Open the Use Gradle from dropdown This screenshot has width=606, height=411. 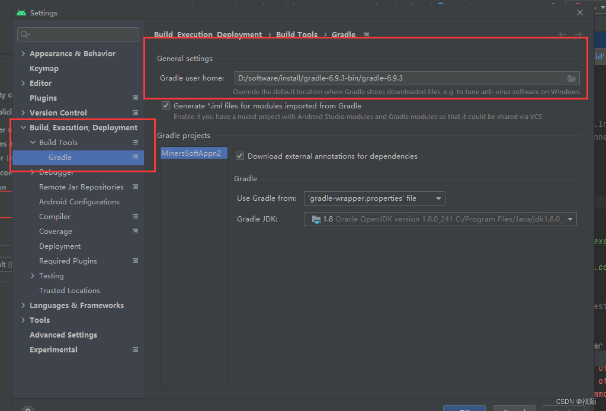tap(374, 198)
